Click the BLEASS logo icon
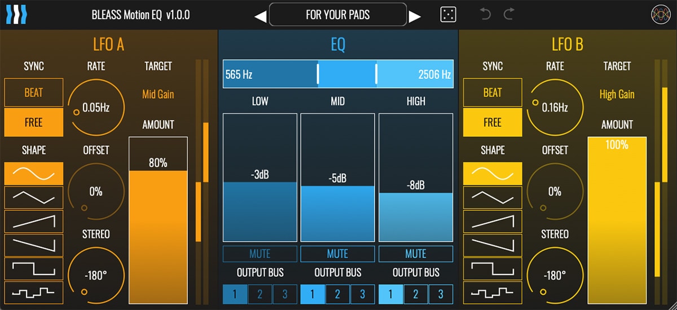 pos(16,15)
